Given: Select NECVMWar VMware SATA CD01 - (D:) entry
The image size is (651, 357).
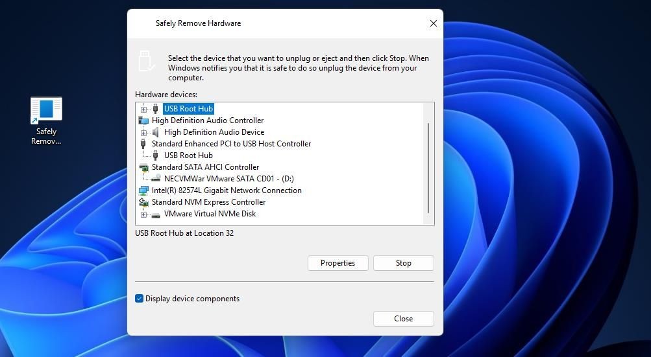Looking at the screenshot, I should pos(228,179).
